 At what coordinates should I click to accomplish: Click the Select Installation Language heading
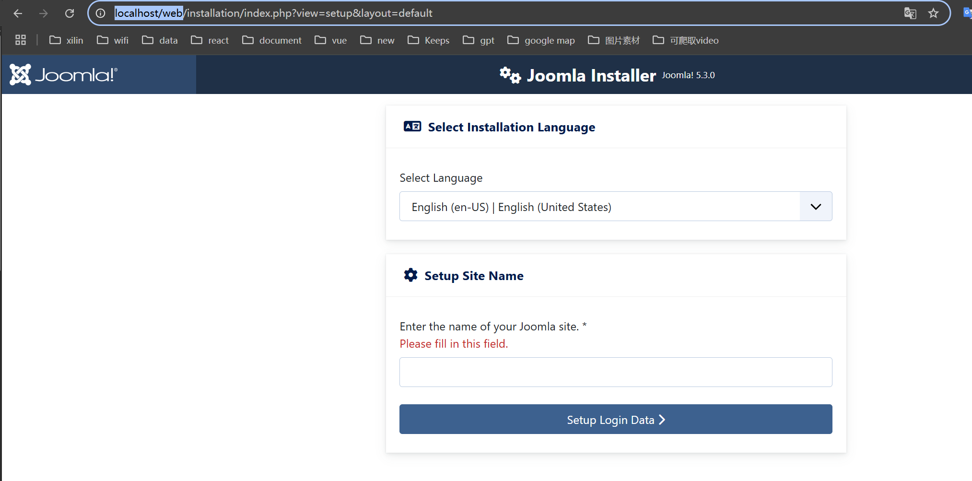point(511,127)
